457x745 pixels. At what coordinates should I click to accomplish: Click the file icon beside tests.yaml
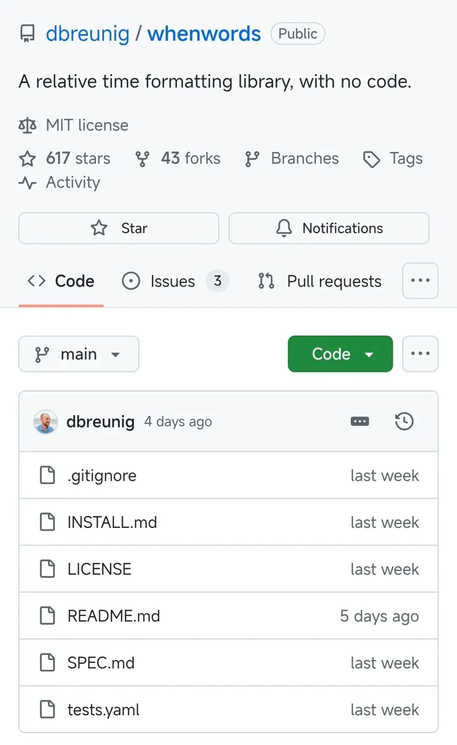[47, 709]
